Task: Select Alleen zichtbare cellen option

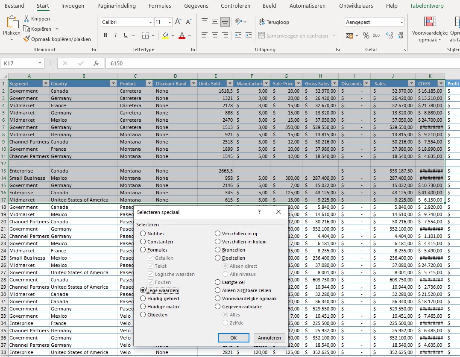Action: (218, 290)
